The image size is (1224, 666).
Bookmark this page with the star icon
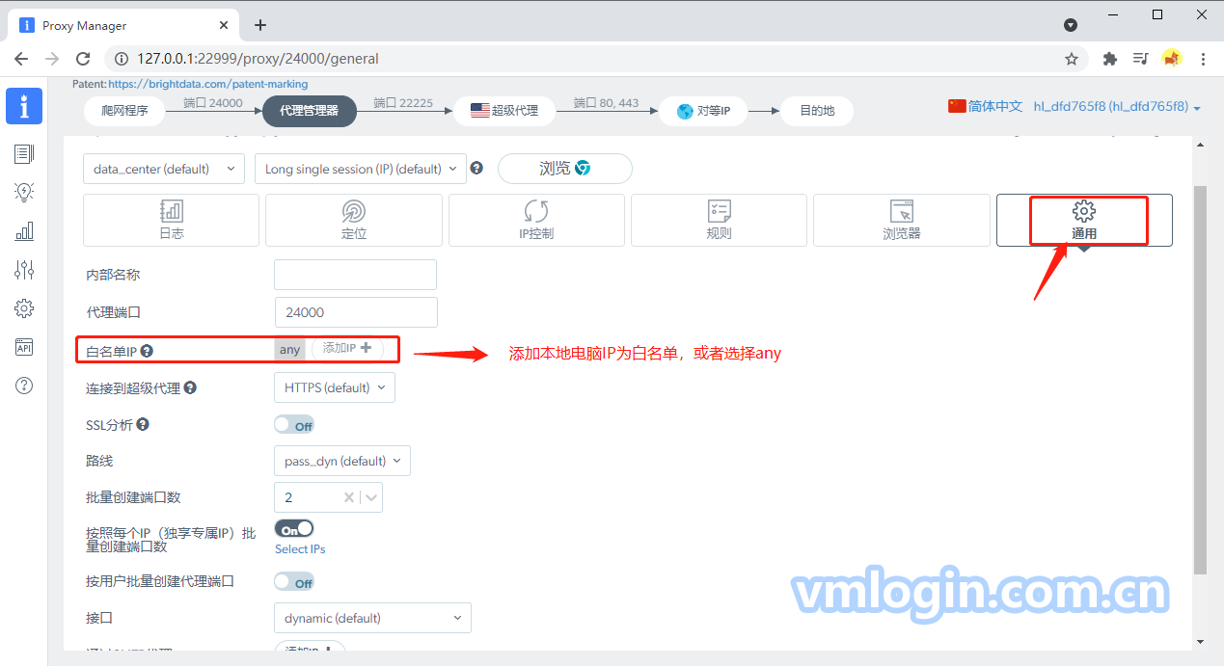pyautogui.click(x=1072, y=59)
